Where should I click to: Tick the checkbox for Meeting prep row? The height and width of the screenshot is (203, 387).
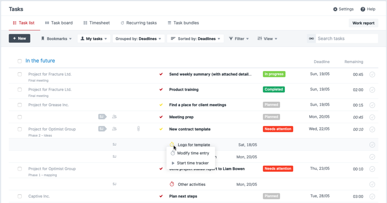[20, 117]
